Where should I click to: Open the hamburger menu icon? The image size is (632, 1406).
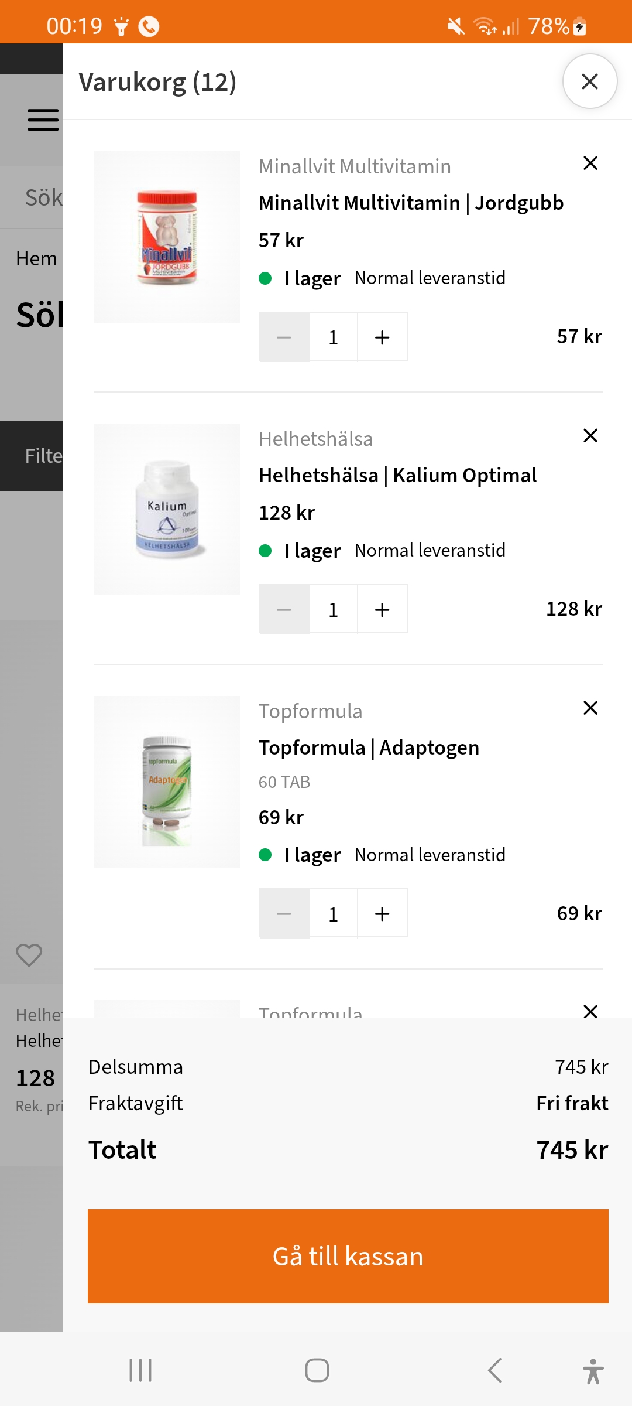click(43, 120)
